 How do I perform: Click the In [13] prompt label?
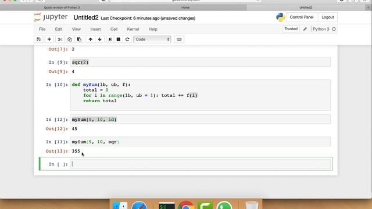pos(57,142)
